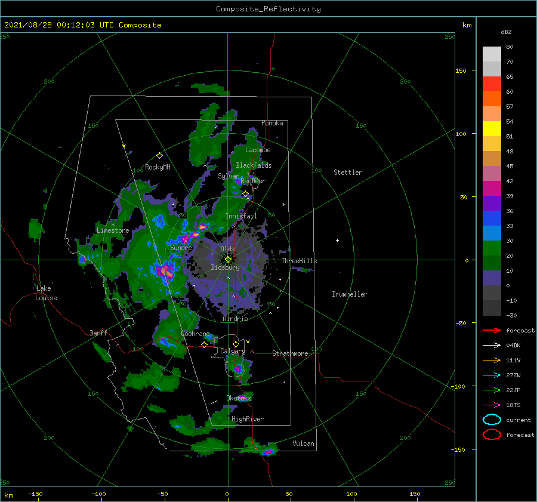Click the Composite_Reflectivity title

268,9
